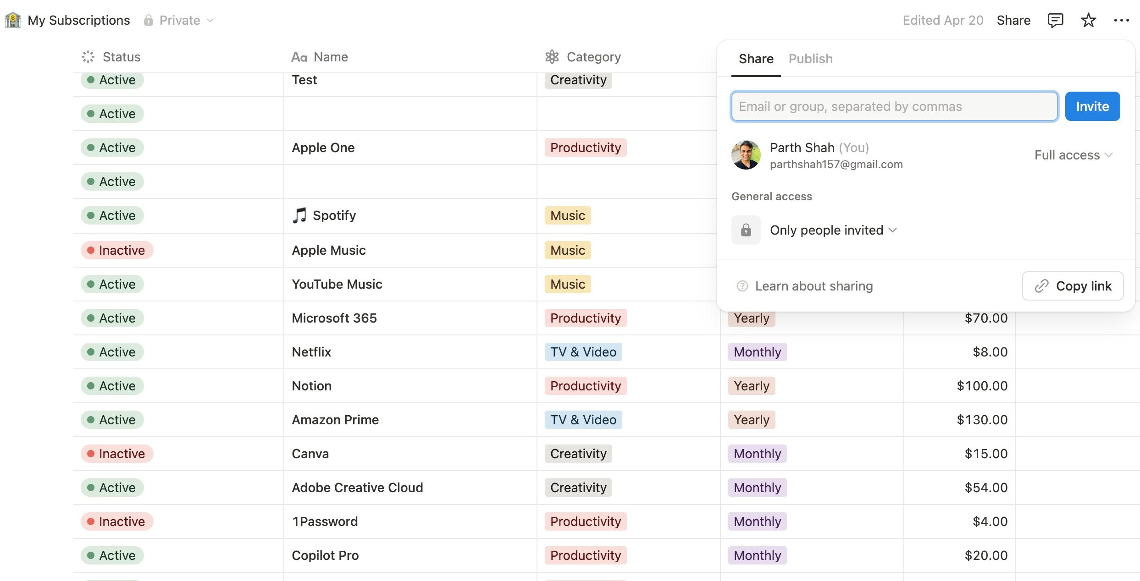Click the star favorite icon

(x=1088, y=20)
